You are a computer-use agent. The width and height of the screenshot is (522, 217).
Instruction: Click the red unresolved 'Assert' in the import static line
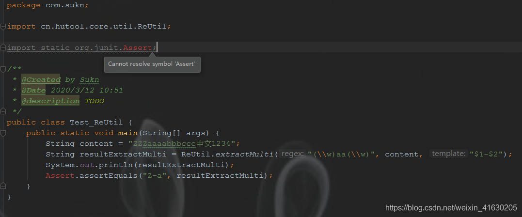pyautogui.click(x=138, y=48)
